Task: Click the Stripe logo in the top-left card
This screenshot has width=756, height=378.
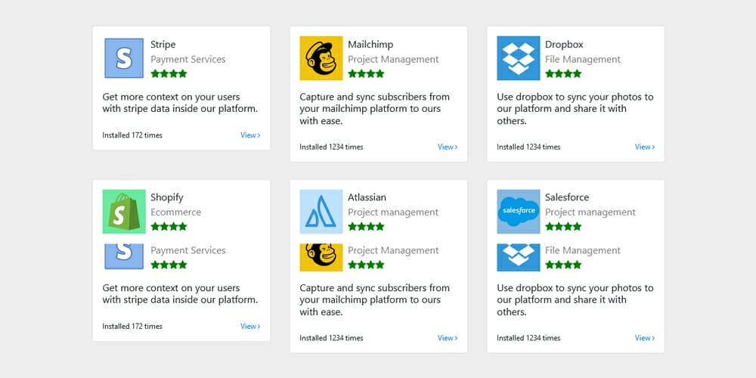Action: click(x=124, y=58)
